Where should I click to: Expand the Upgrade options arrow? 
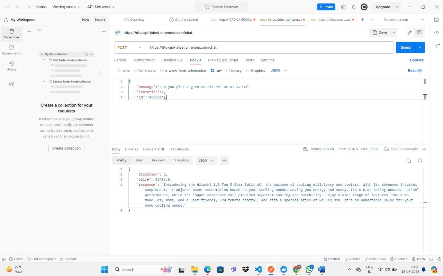pos(397,7)
